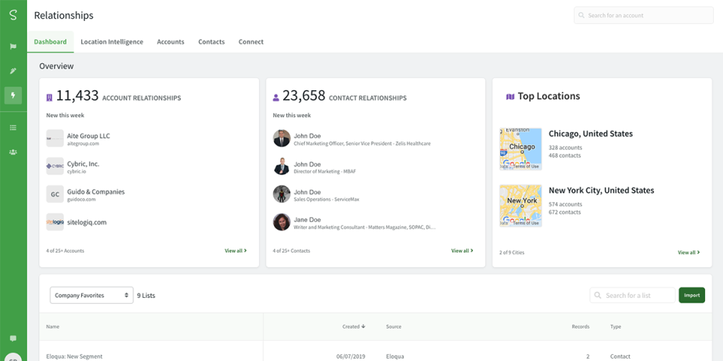Click the S logo at top of sidebar
Viewport: 723px width, 361px height.
13,15
